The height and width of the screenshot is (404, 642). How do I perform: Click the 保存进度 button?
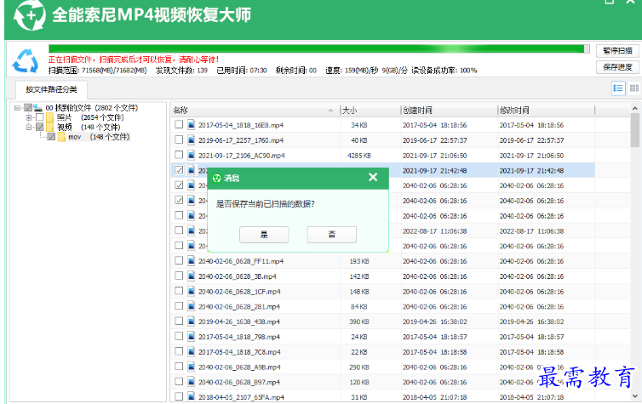pos(617,67)
